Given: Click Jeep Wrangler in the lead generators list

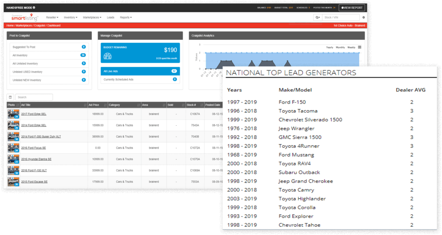Looking at the screenshot, I should 296,128.
